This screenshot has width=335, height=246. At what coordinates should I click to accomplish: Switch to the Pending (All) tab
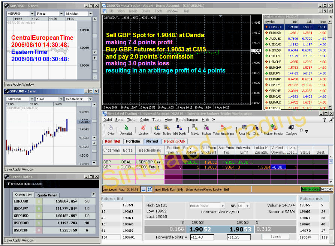pyautogui.click(x=174, y=141)
